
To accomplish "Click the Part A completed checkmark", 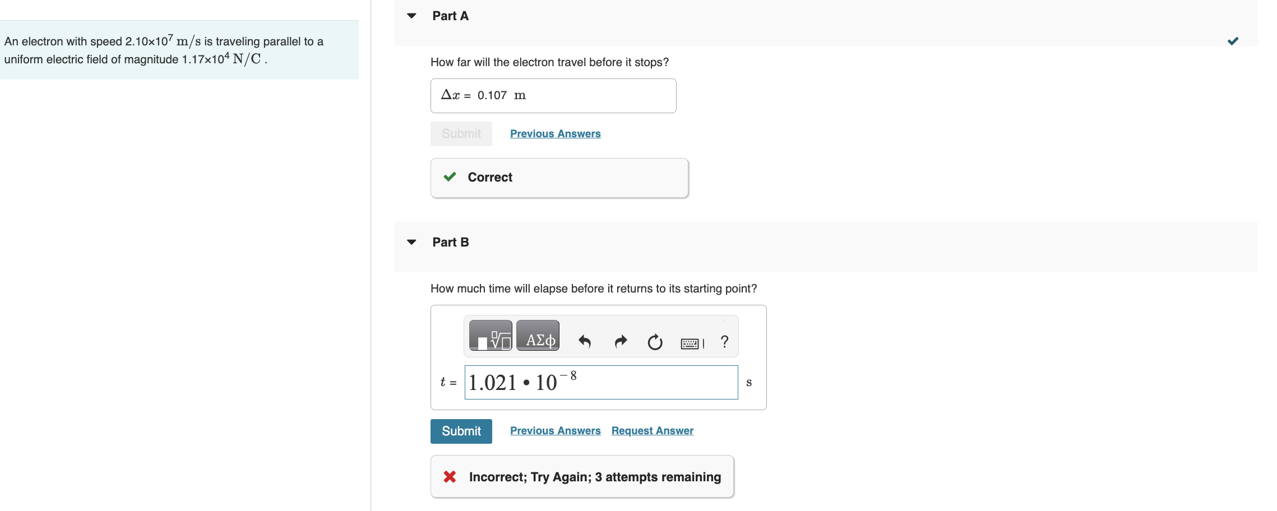I will pos(1233,41).
